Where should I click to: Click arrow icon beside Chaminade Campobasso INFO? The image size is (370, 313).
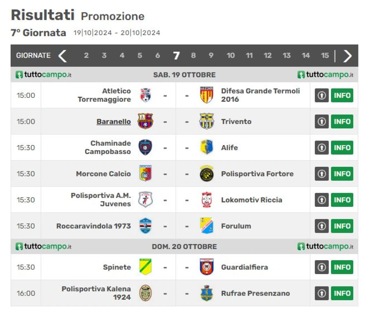(x=322, y=147)
